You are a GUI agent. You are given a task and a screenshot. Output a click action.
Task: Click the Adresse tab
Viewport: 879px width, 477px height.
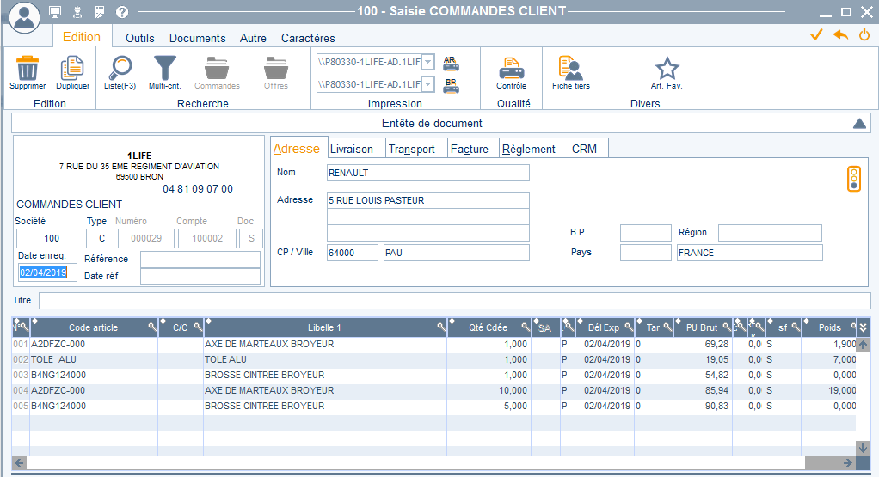(x=298, y=148)
